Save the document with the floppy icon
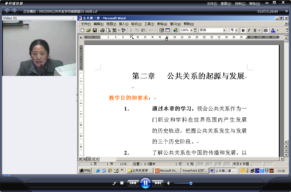The width and height of the screenshot is (291, 192). click(95, 30)
